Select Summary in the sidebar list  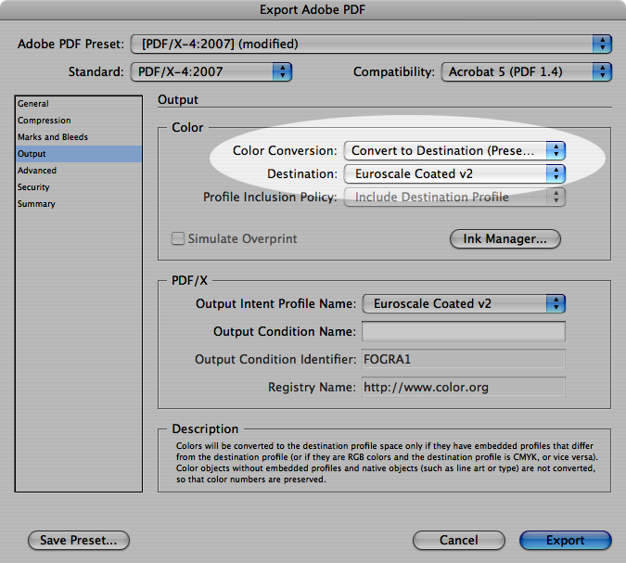click(x=79, y=204)
